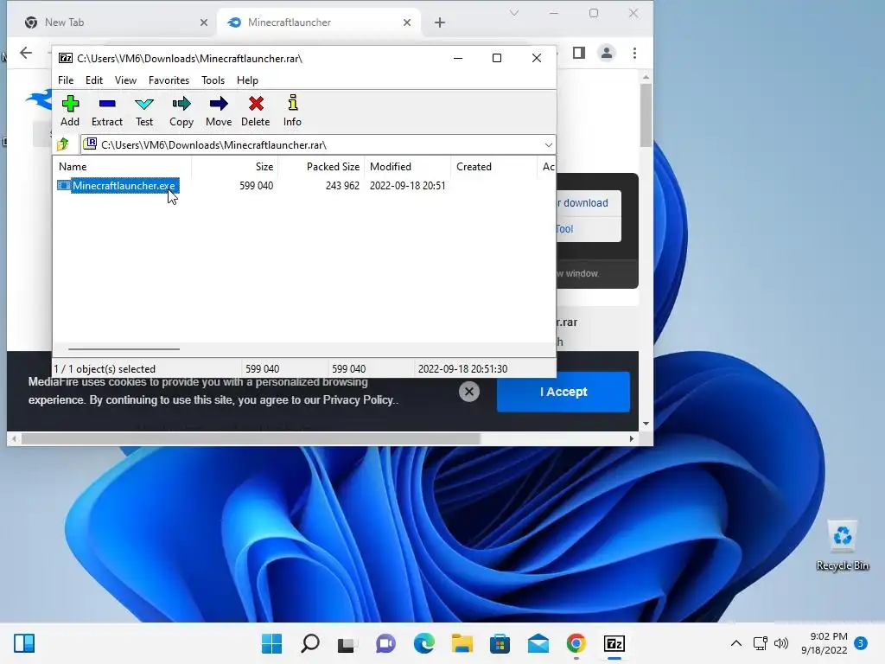Click the Add toolbar icon in 7-Zip
885x664 pixels.
(70, 111)
